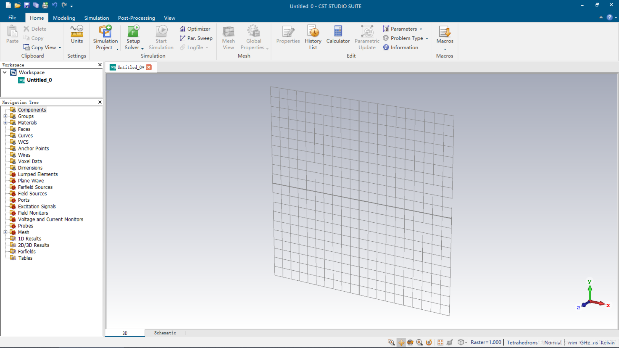The image size is (619, 348).
Task: Switch to the Simulation ribbon tab
Action: [x=96, y=18]
